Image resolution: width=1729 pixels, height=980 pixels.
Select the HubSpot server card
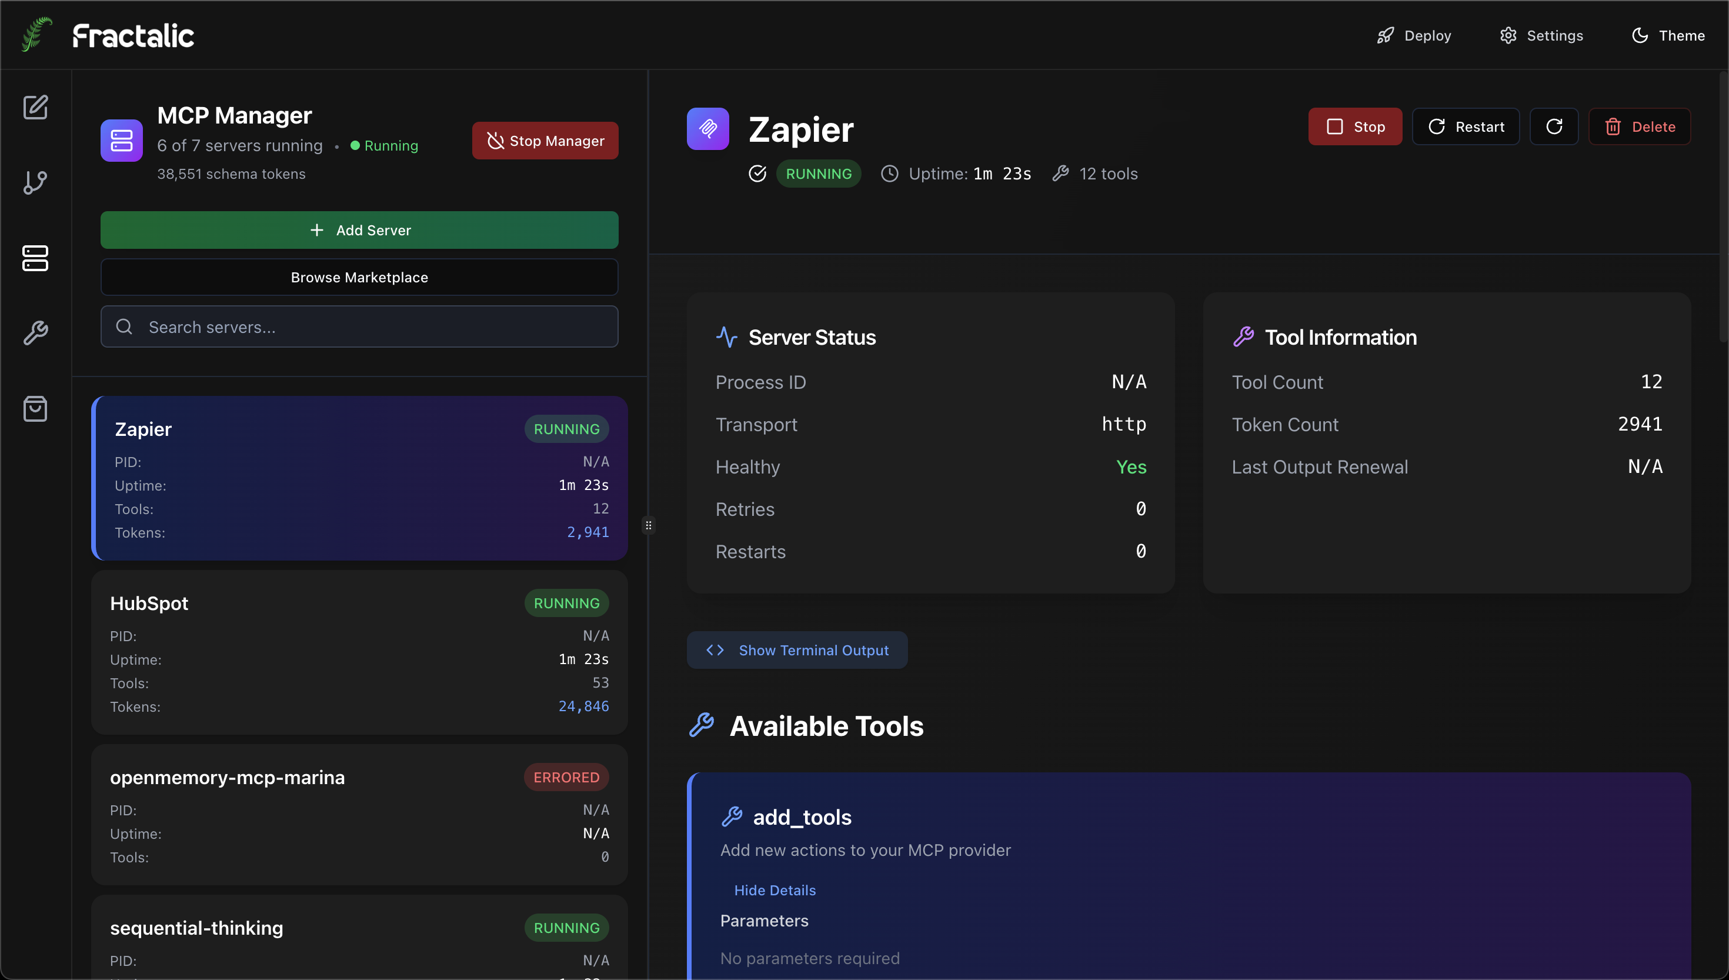[x=359, y=652]
